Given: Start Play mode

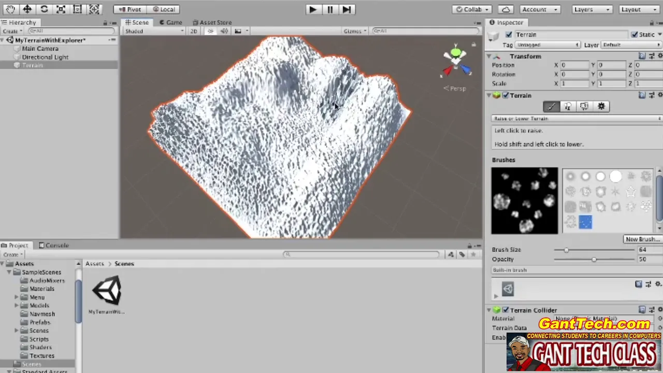Looking at the screenshot, I should pos(312,9).
